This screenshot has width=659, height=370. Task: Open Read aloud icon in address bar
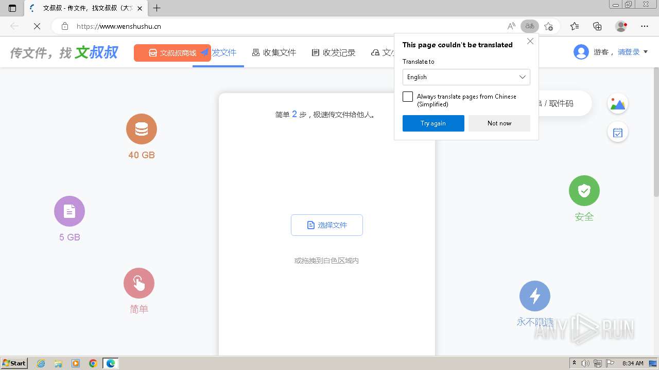click(x=511, y=26)
